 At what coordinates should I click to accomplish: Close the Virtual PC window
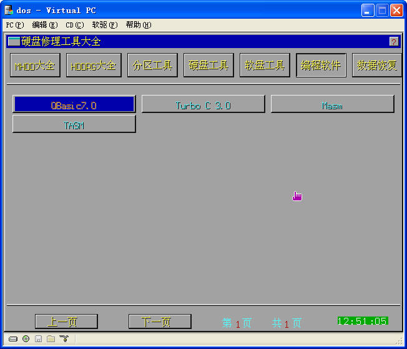pyautogui.click(x=396, y=11)
